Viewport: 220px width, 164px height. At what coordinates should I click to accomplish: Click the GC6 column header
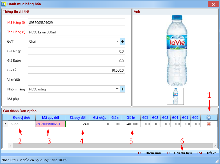pyautogui.click(x=195, y=117)
